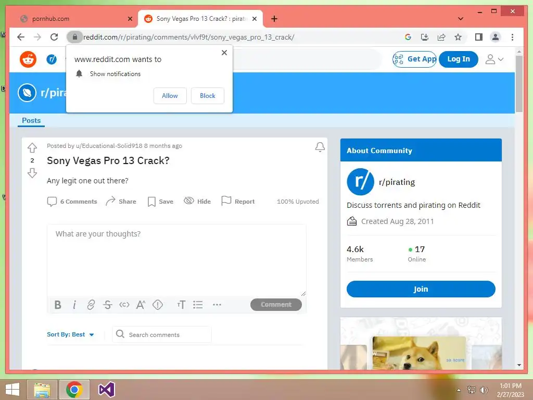Click the install app icon in address bar
This screenshot has width=533, height=400.
[425, 37]
